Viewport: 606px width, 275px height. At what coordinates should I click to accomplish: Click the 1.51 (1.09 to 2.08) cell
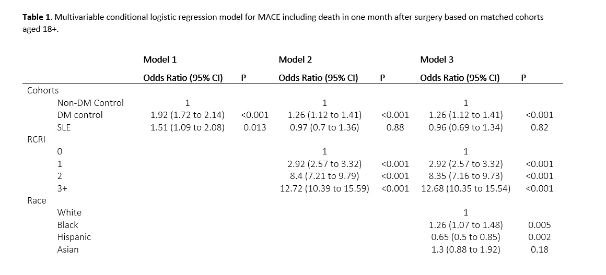188,127
